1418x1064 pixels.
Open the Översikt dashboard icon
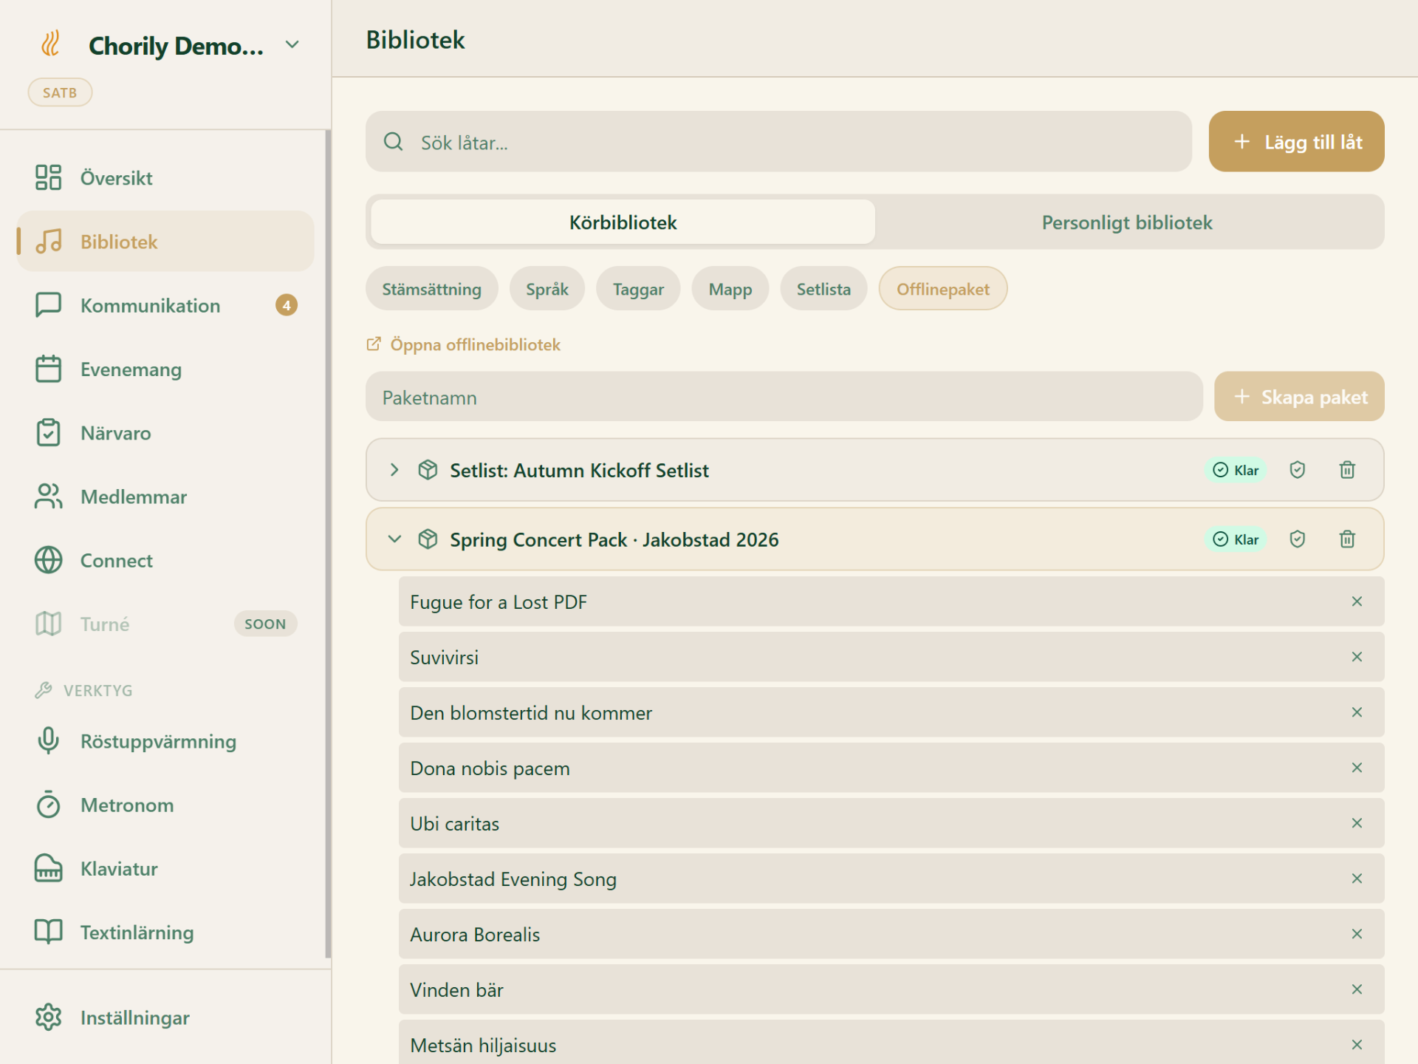[48, 177]
